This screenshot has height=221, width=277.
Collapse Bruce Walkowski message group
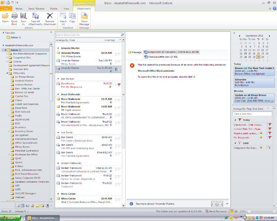[x=58, y=94]
